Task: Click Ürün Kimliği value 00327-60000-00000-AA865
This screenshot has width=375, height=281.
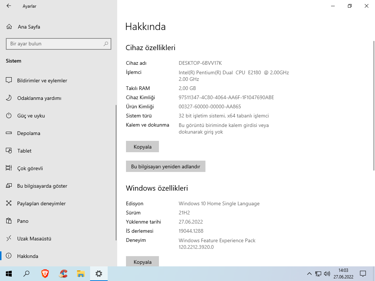Action: point(210,106)
